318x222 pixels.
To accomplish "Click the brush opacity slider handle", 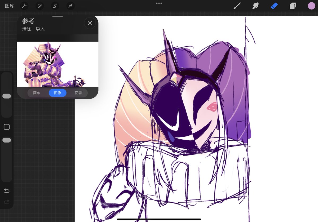I will pos(7,140).
